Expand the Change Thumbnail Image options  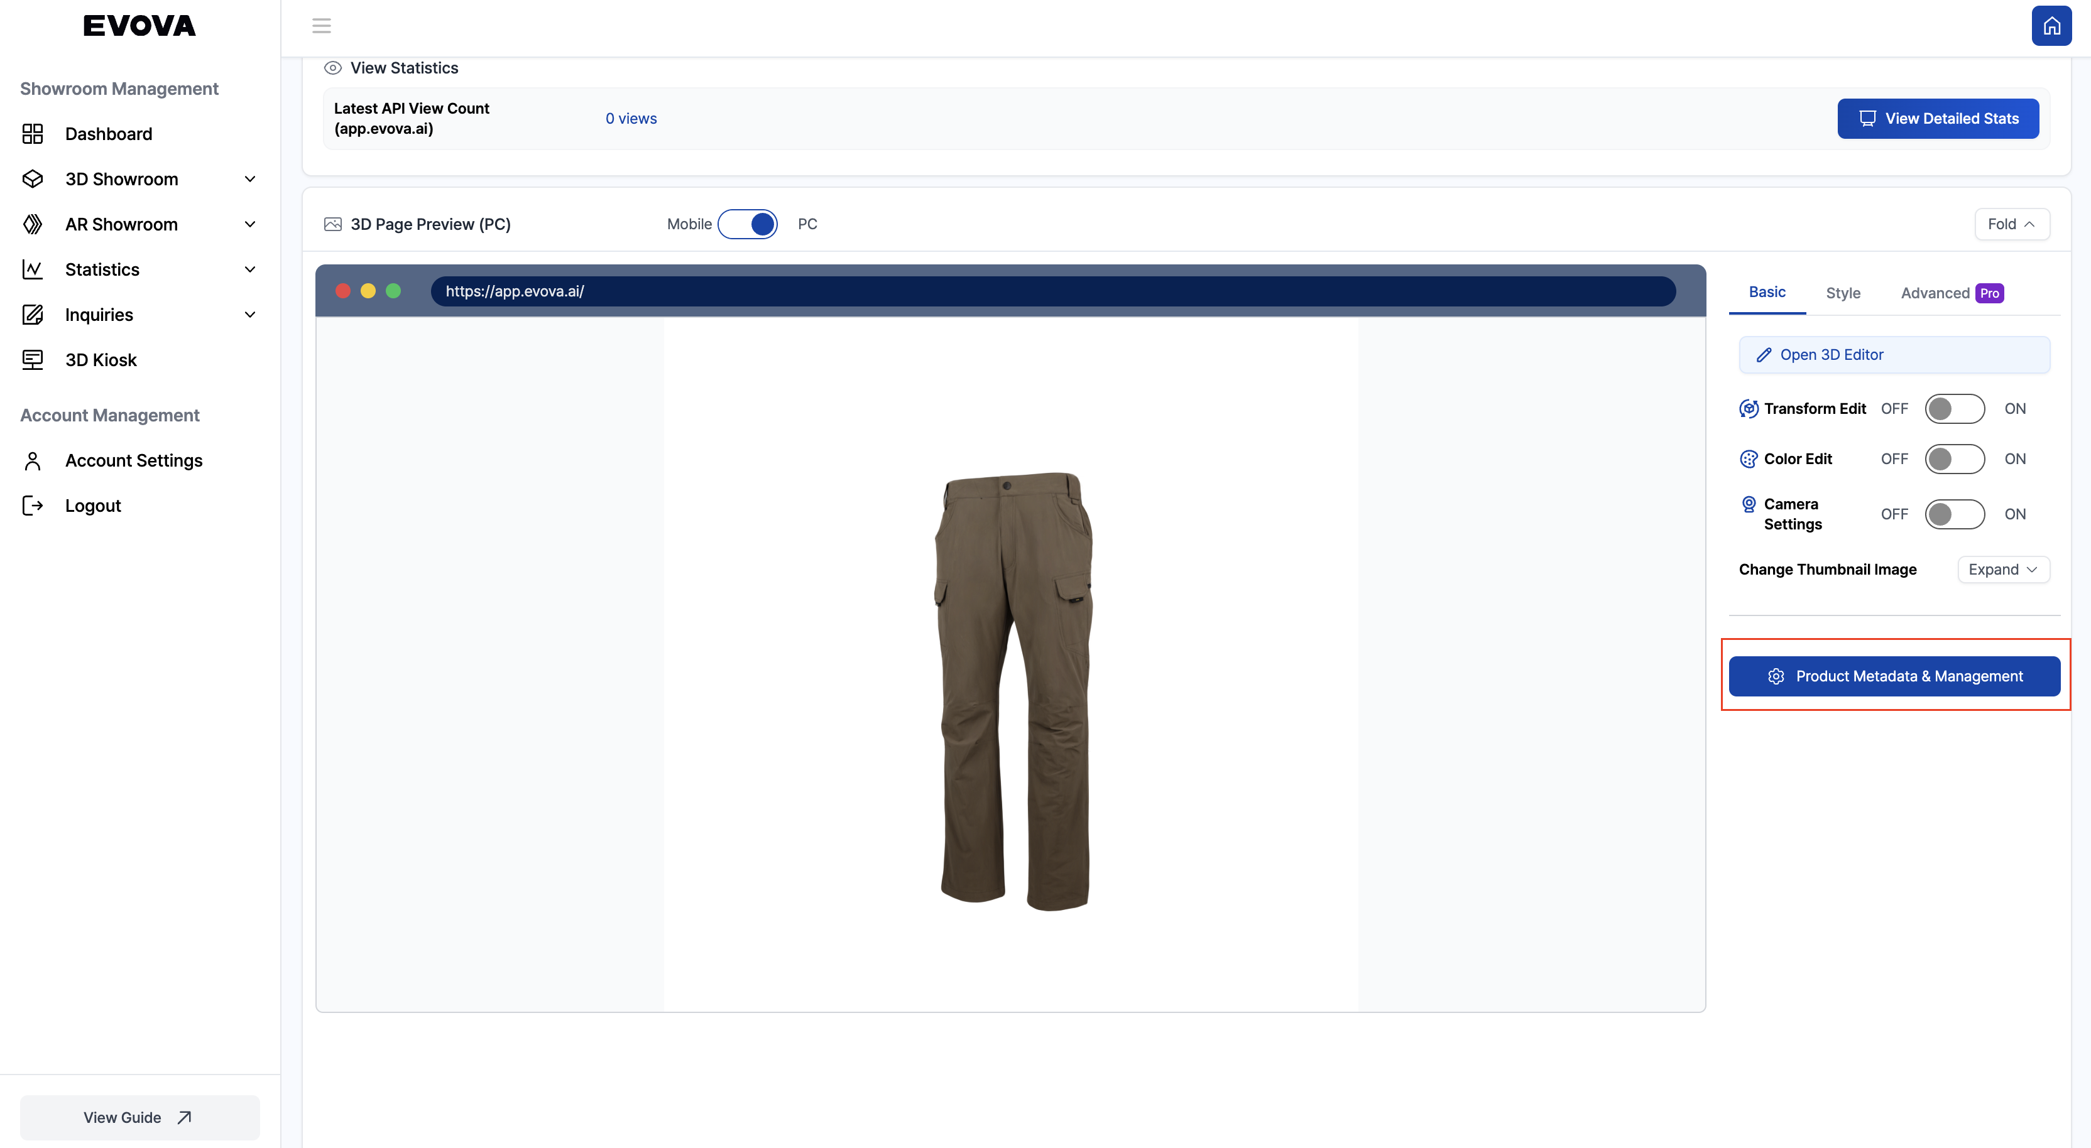pos(2002,569)
